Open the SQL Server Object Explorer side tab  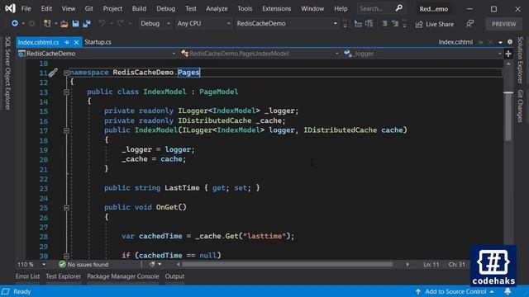(x=7, y=73)
